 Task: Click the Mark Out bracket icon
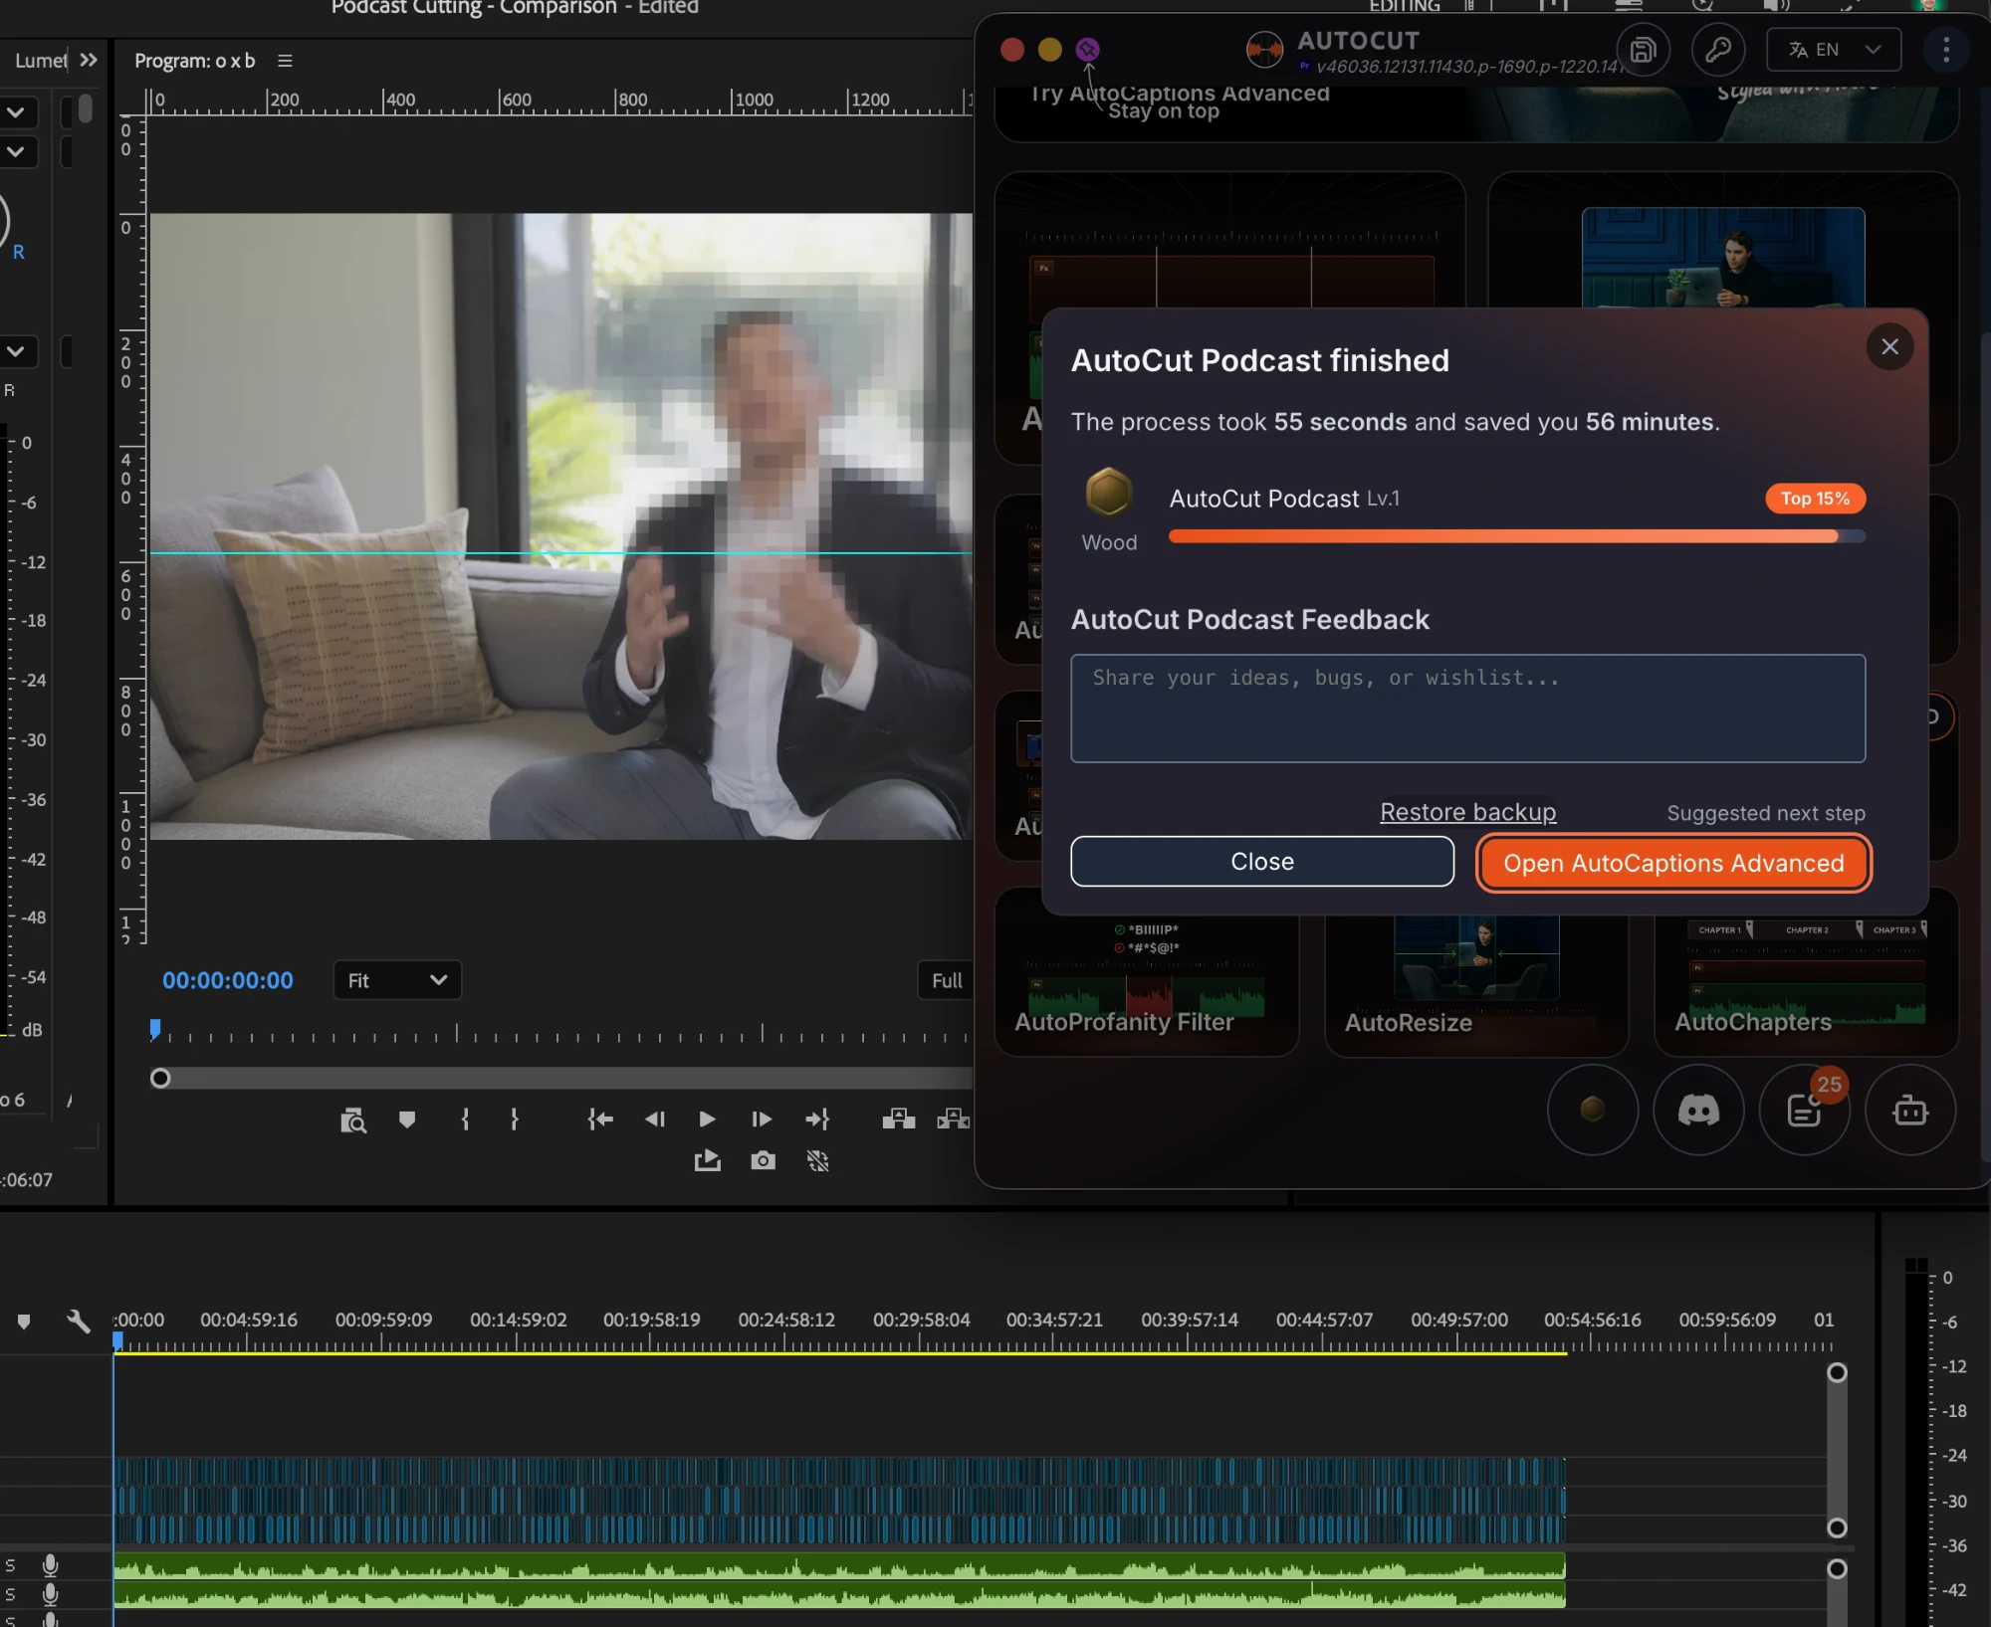coord(515,1119)
